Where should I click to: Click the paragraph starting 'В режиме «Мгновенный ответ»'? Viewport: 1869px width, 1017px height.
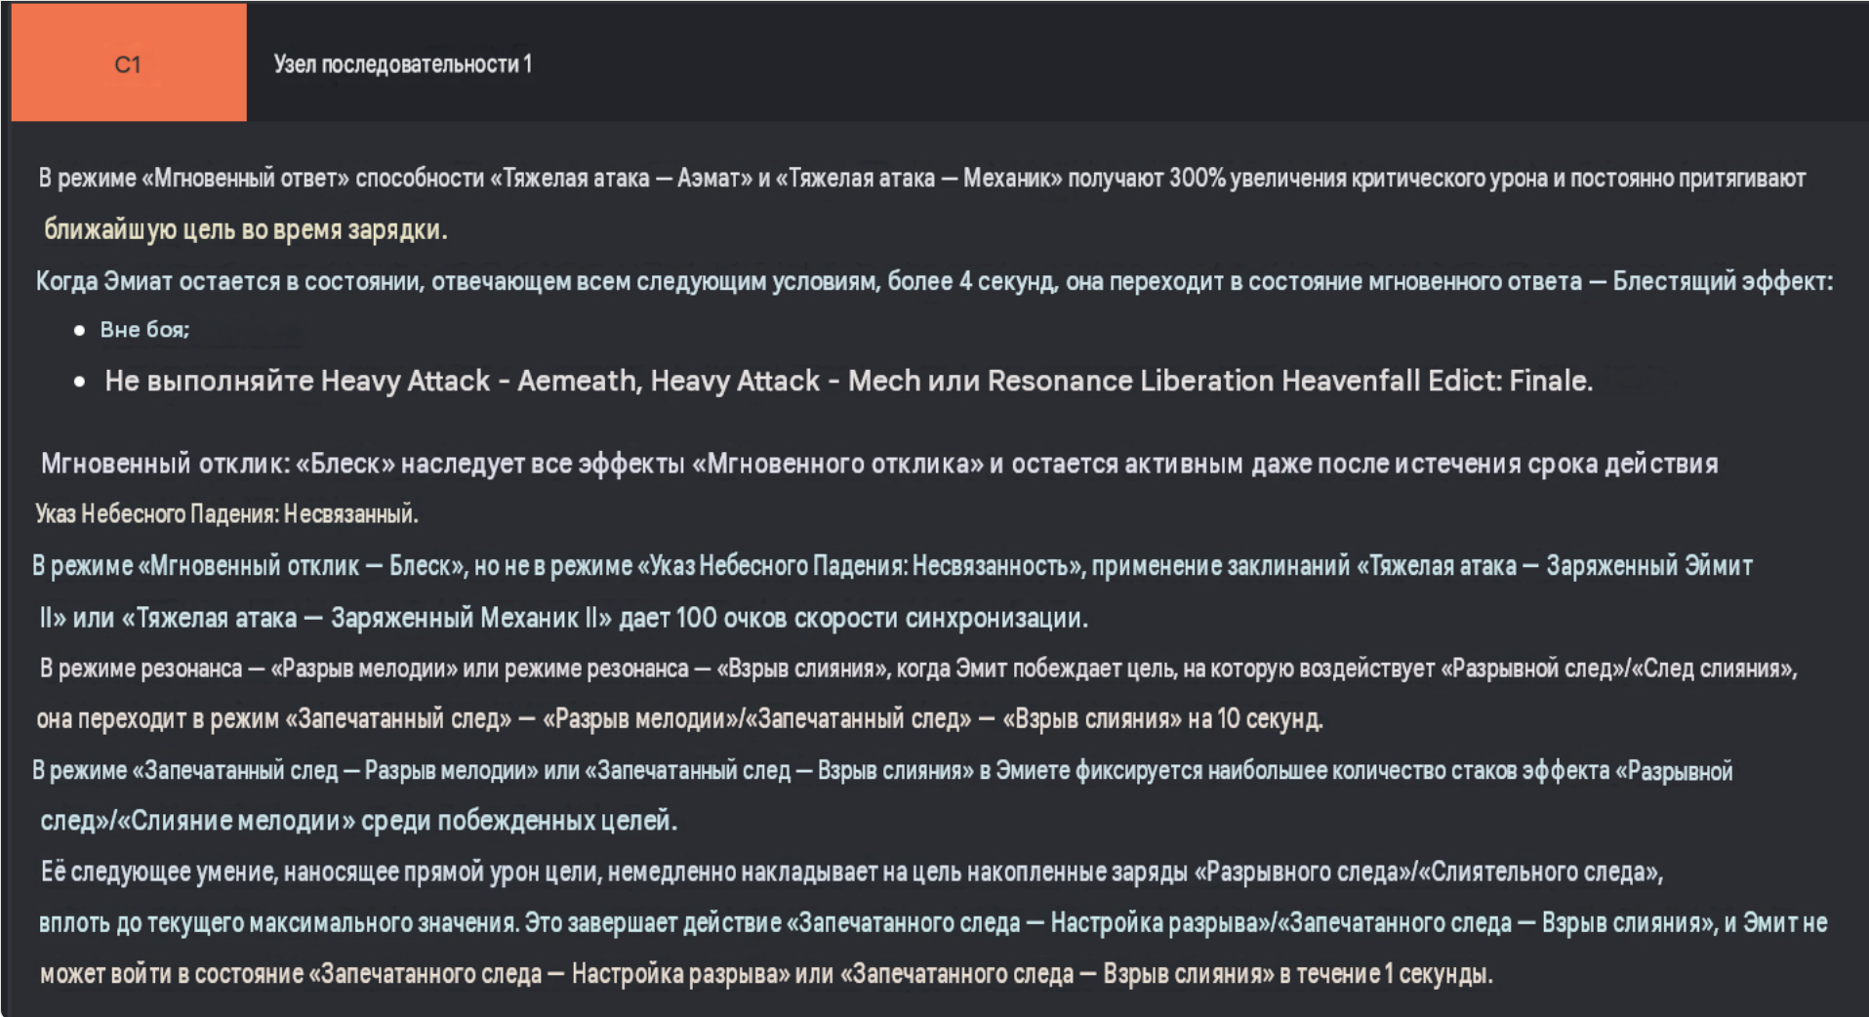[922, 179]
